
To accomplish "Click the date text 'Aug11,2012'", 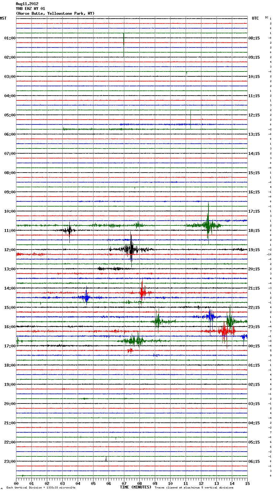I will pyautogui.click(x=27, y=4).
